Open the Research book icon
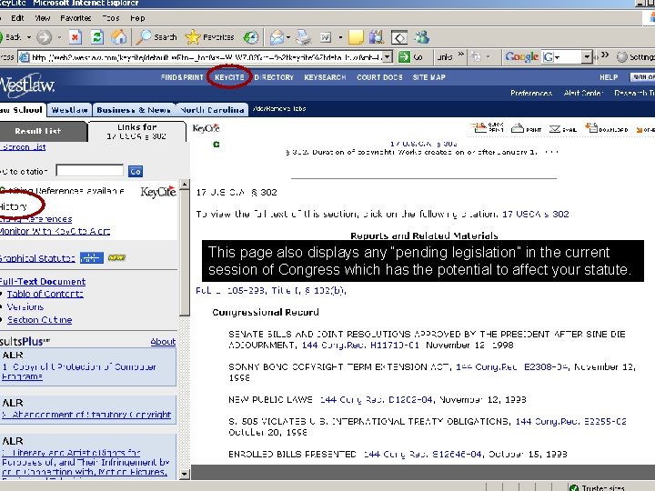 [376, 37]
